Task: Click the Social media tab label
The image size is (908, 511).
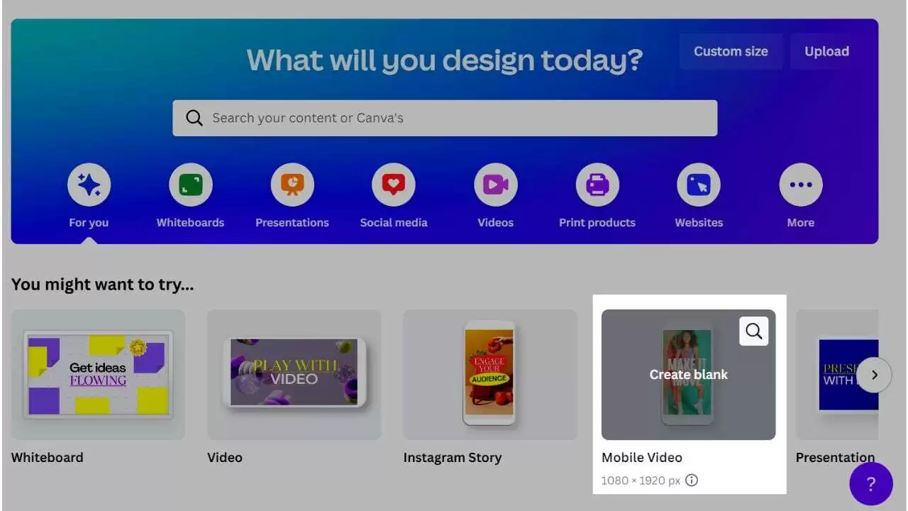Action: click(394, 223)
